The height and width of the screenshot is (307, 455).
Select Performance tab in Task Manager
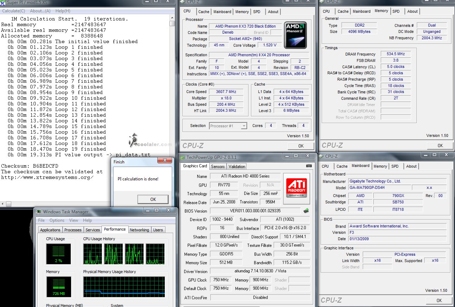(115, 229)
